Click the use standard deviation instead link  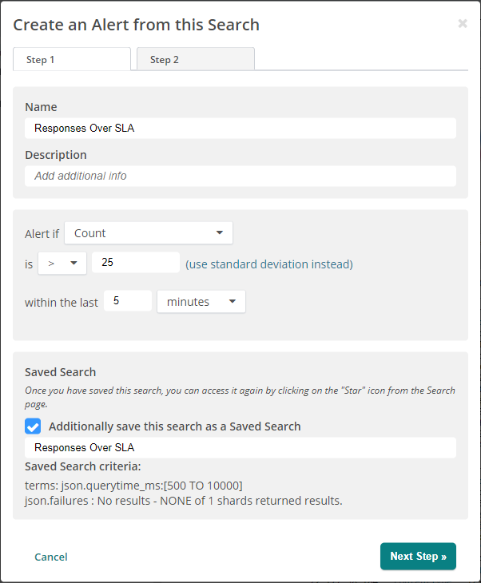[269, 264]
